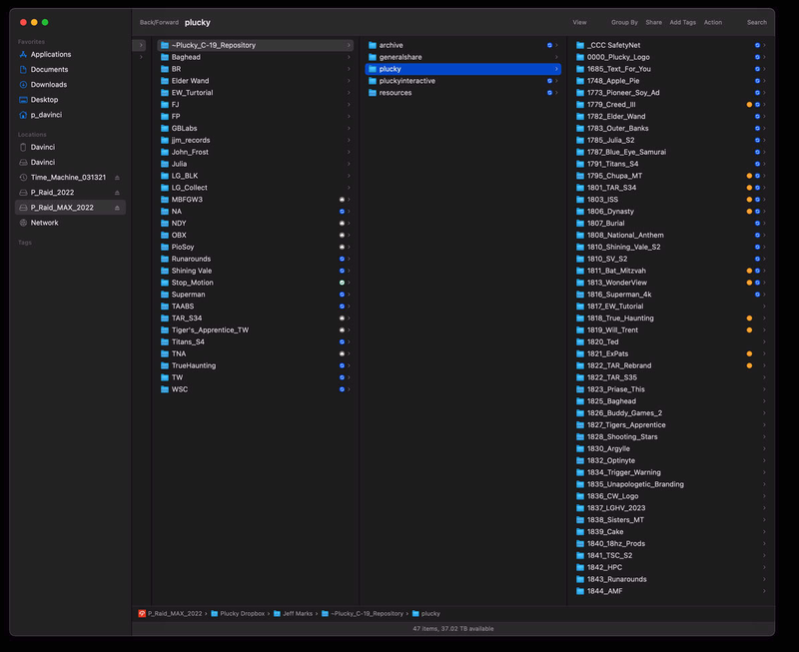The width and height of the screenshot is (799, 652).
Task: Open the View menu in the toolbar
Action: tap(579, 22)
